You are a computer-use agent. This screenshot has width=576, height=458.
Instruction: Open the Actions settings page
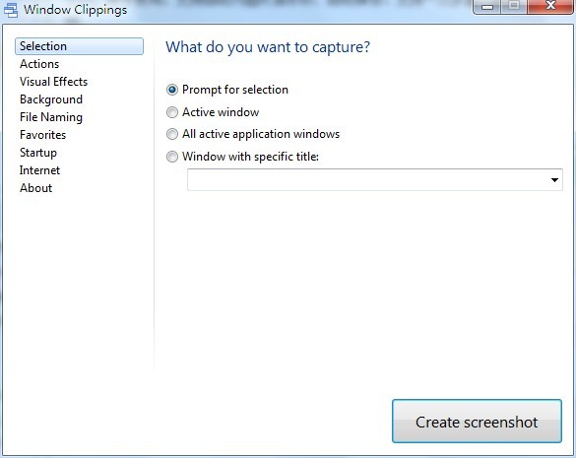(x=39, y=64)
